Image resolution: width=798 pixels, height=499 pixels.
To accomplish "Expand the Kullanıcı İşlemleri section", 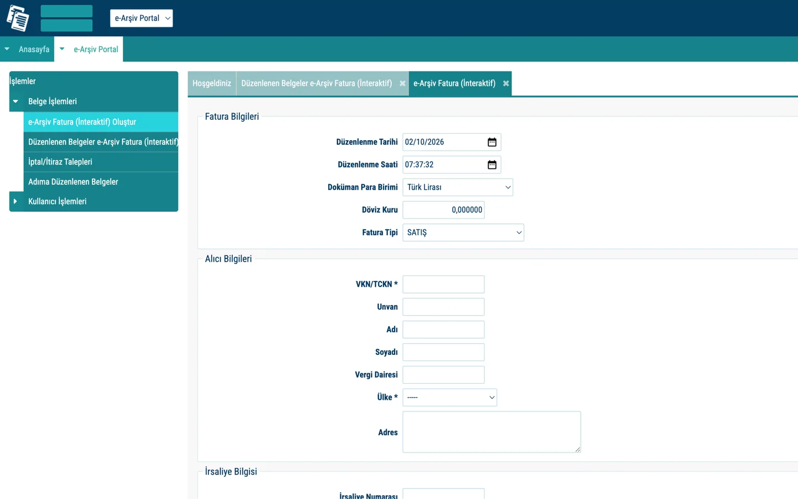I will (x=16, y=201).
